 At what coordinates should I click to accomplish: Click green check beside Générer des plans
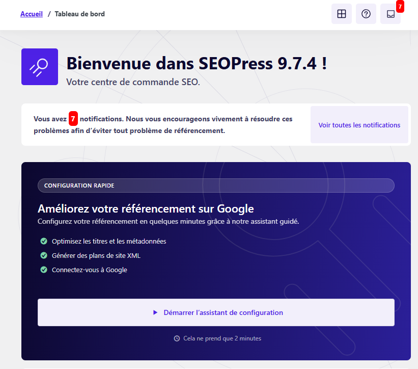click(x=44, y=255)
